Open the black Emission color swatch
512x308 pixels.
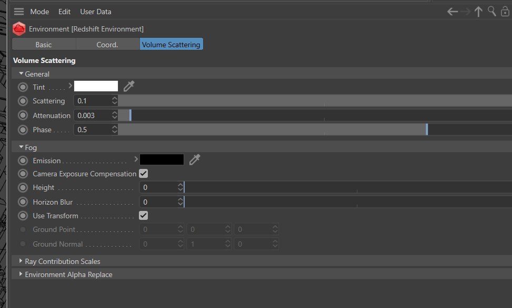coord(162,160)
